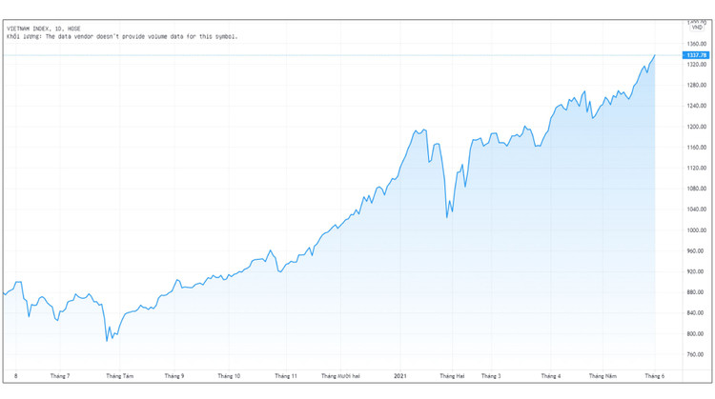This screenshot has height=399, width=715.
Task: Select Tháng Hai on the time axis
Action: [x=451, y=376]
